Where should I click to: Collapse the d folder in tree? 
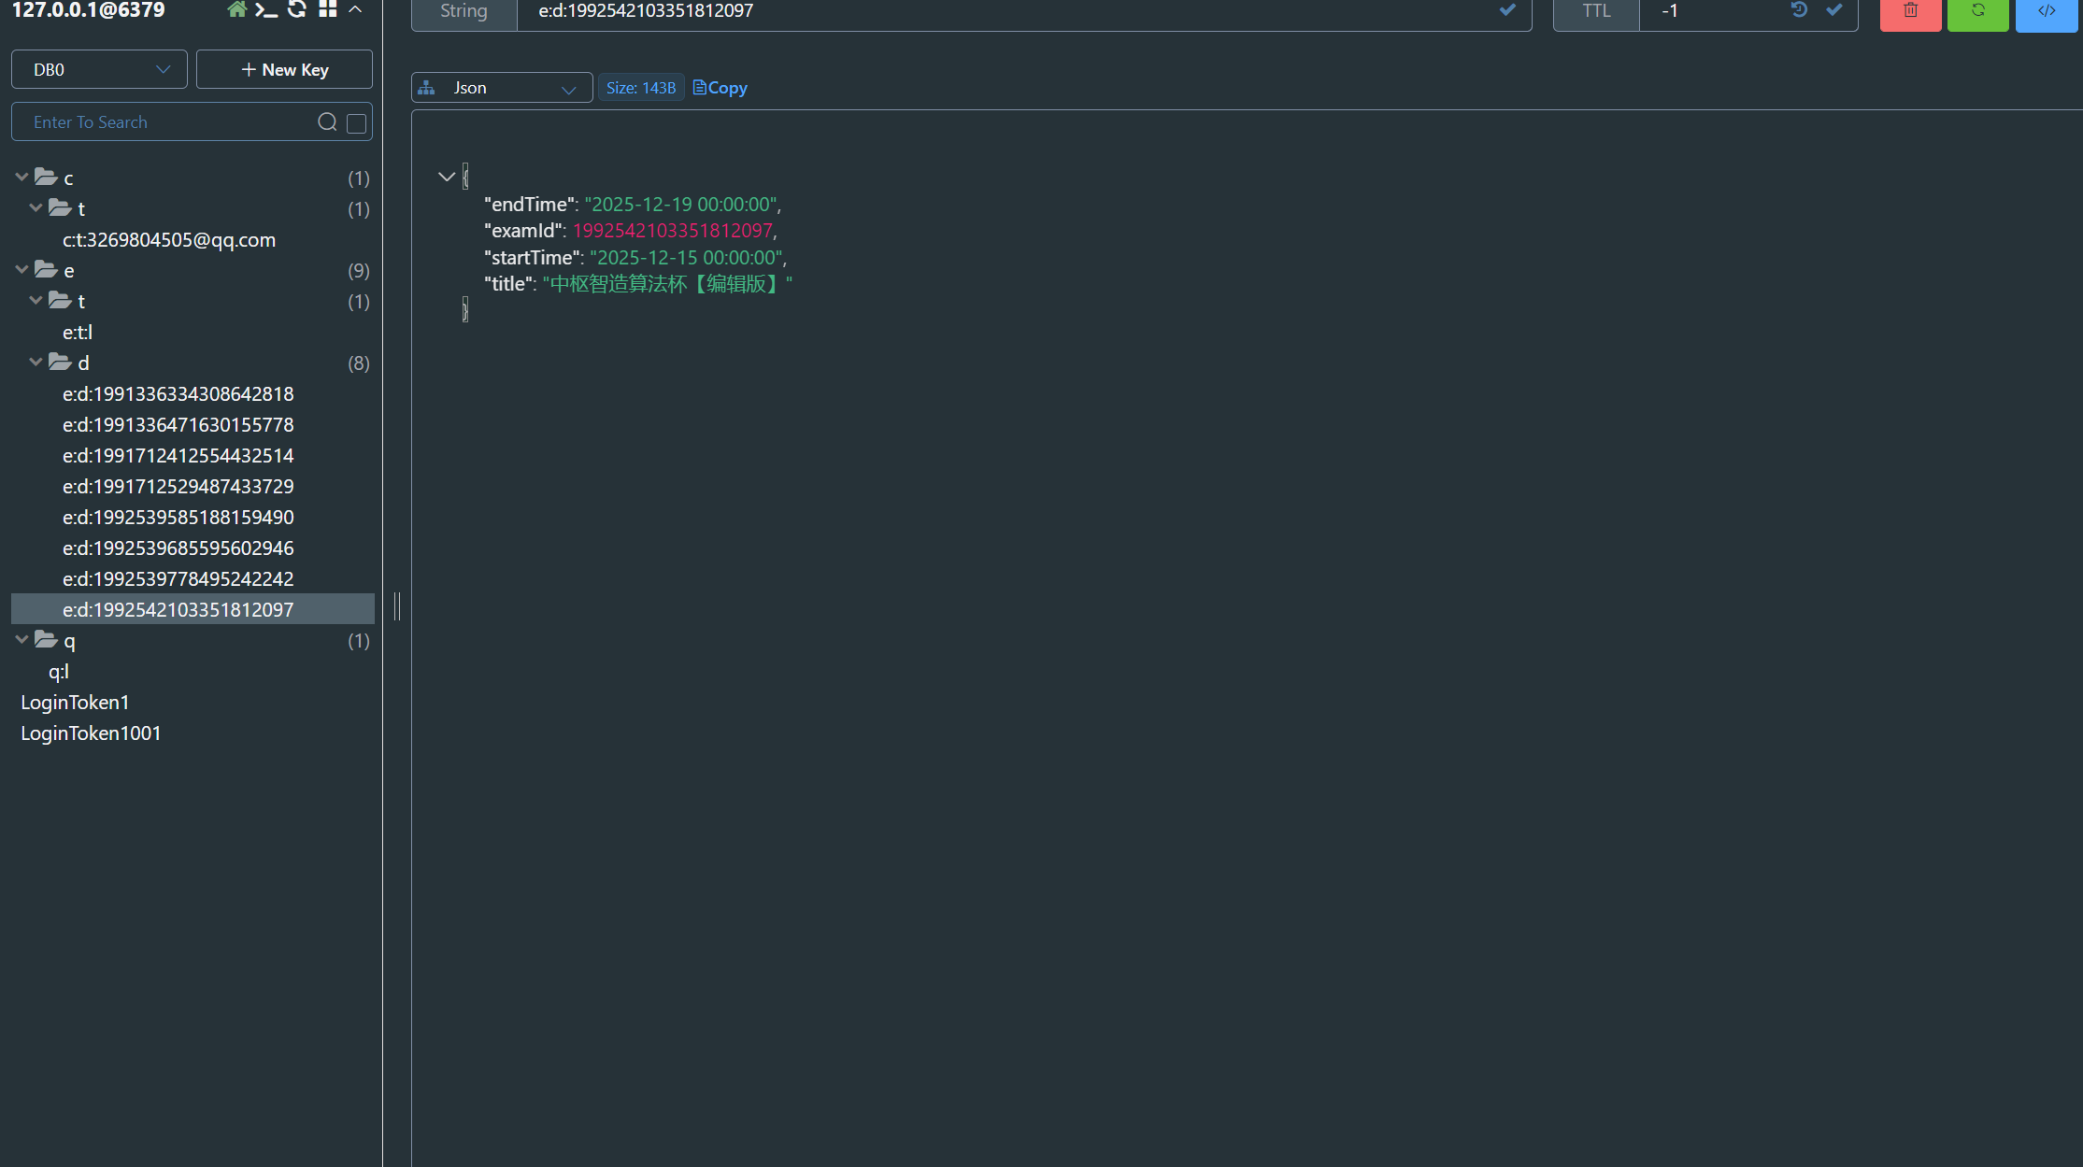36,363
